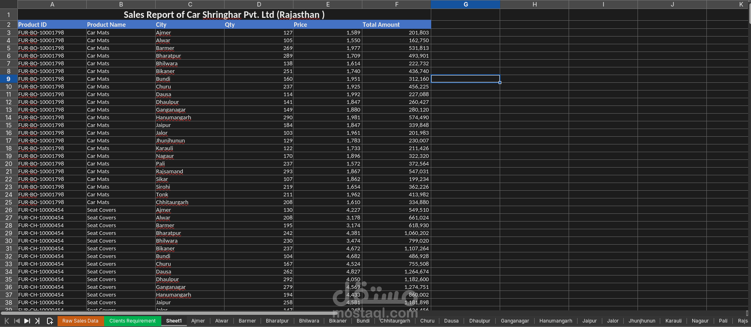Image resolution: width=751 pixels, height=327 pixels.
Task: Switch to the Ganganagar sheet tab
Action: pyautogui.click(x=515, y=321)
